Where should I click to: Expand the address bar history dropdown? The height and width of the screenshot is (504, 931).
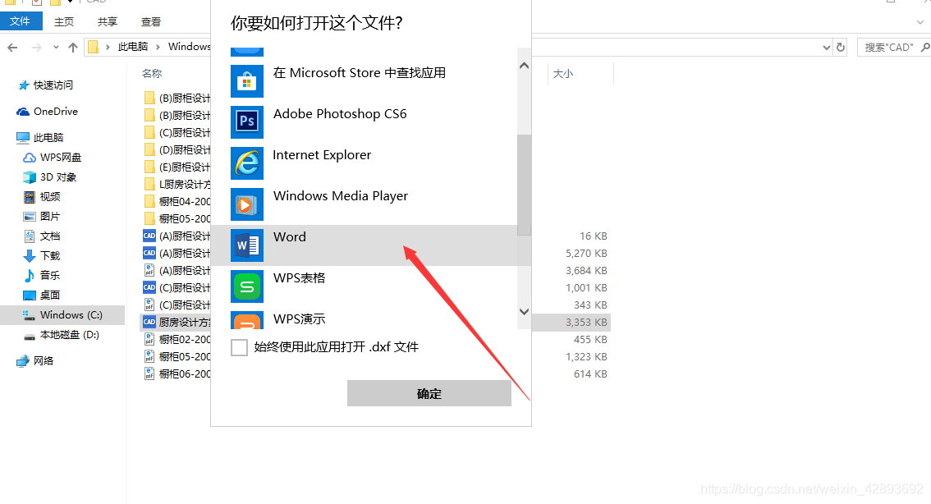click(826, 48)
